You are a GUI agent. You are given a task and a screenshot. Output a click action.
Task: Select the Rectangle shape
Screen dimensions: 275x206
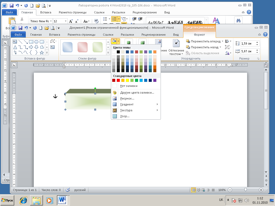point(31,42)
